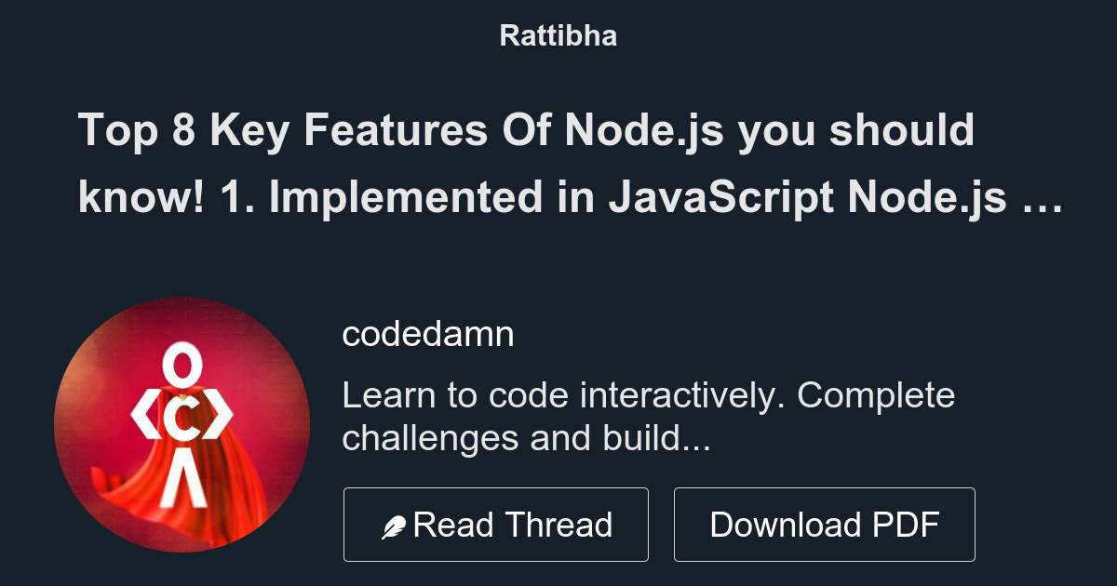Open the codedamn round profile avatar
Screen dimensions: 1117x586
coord(182,425)
